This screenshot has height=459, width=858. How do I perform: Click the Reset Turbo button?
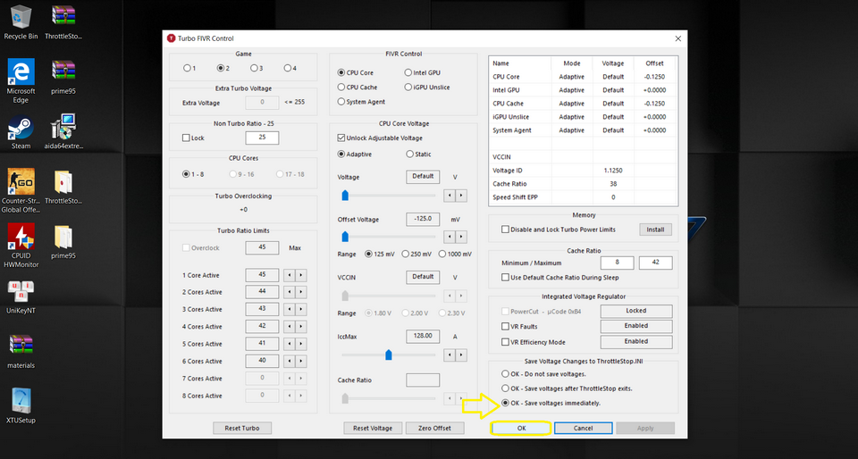[x=242, y=429]
